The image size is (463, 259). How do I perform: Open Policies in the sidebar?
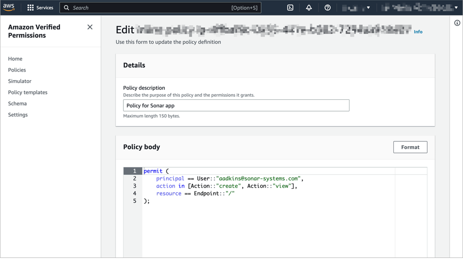pyautogui.click(x=17, y=70)
